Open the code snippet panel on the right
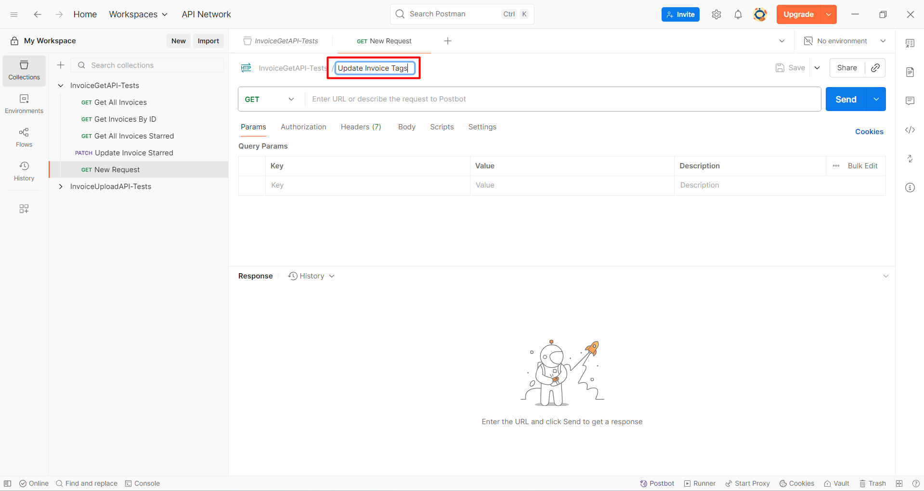Screen dimensions: 924x491 [910, 130]
